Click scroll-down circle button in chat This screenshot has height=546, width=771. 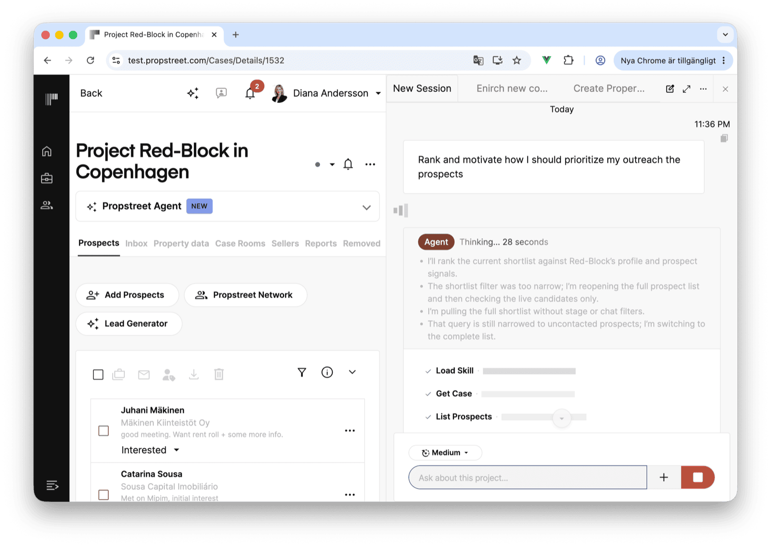[562, 418]
